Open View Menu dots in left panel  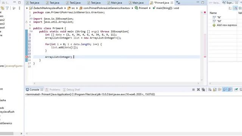(x=19, y=8)
